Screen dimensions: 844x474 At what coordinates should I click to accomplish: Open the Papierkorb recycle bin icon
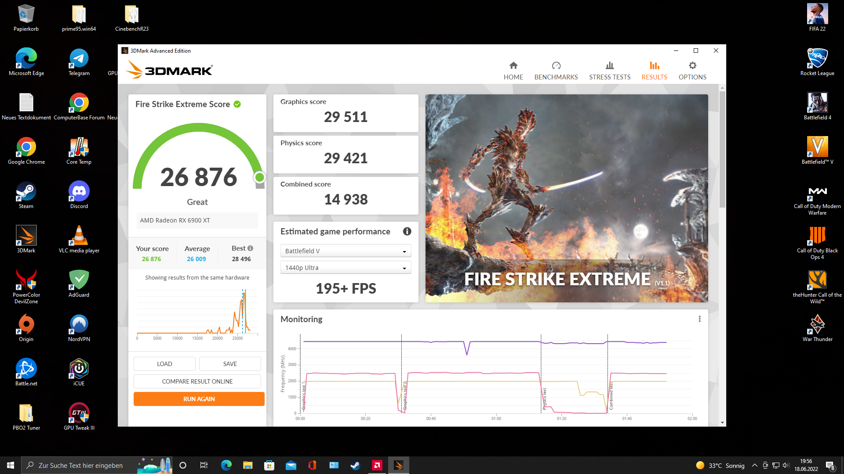(x=26, y=18)
